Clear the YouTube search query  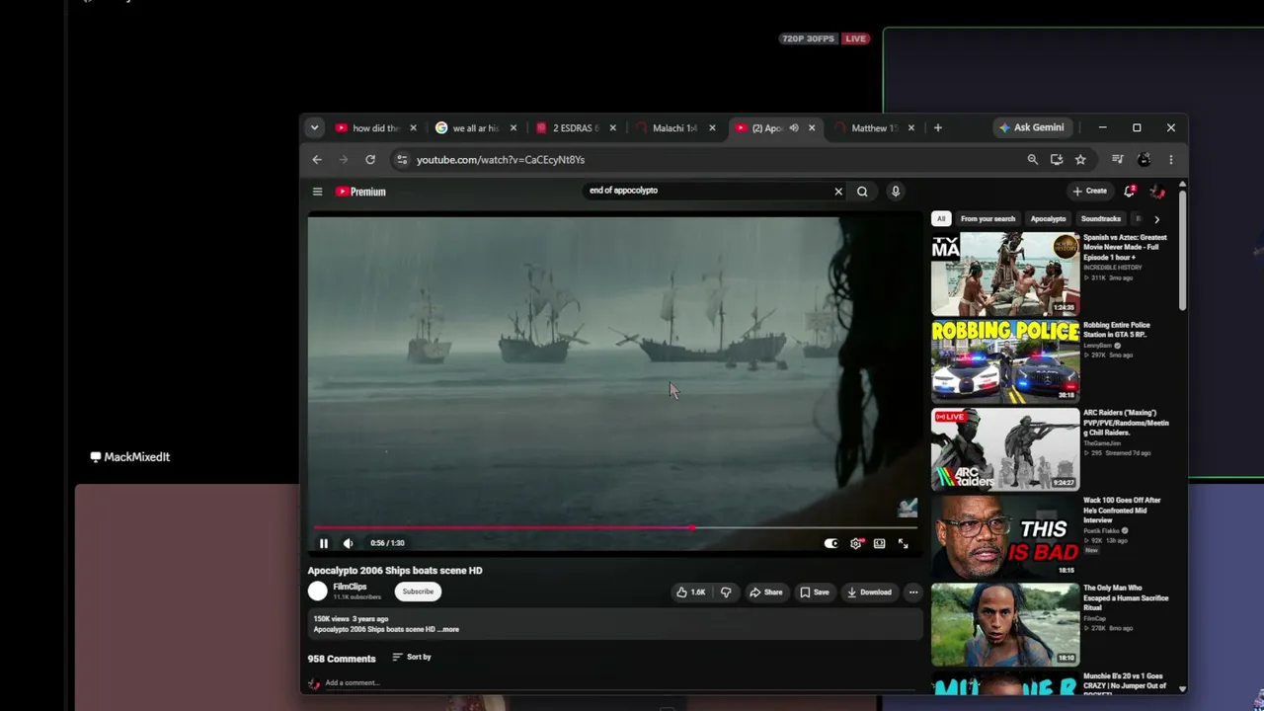pyautogui.click(x=838, y=192)
